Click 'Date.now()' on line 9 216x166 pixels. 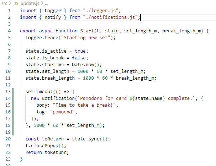tap(85, 65)
